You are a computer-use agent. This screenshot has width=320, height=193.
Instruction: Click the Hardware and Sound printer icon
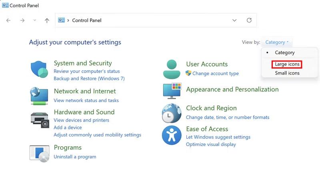click(39, 120)
